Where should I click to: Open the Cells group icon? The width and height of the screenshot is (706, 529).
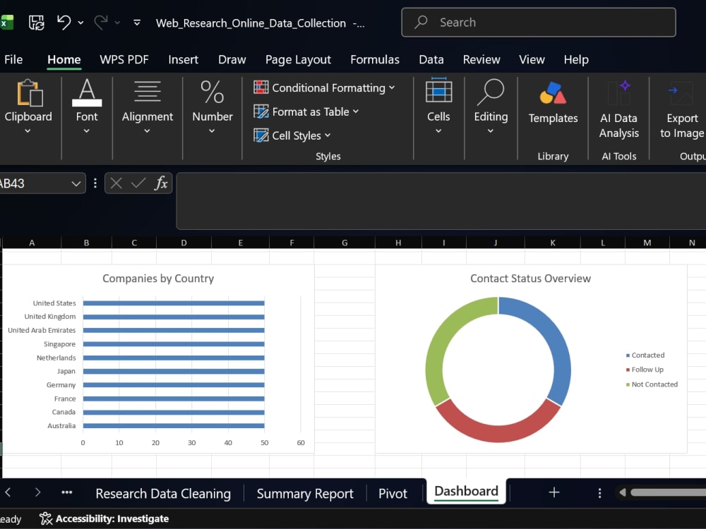pyautogui.click(x=438, y=90)
